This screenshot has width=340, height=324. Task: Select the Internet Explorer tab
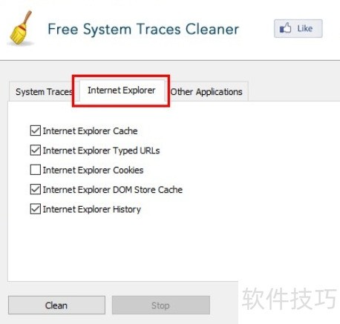122,90
